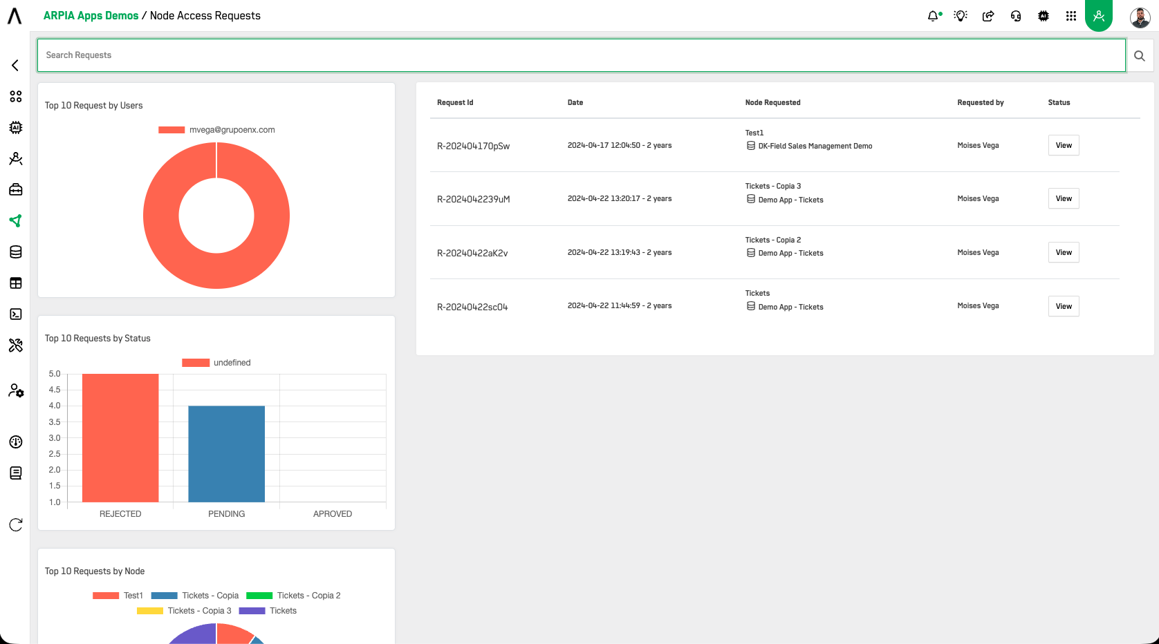Open the four-circles dashboard icon in the sidebar
1159x644 pixels.
pos(16,96)
